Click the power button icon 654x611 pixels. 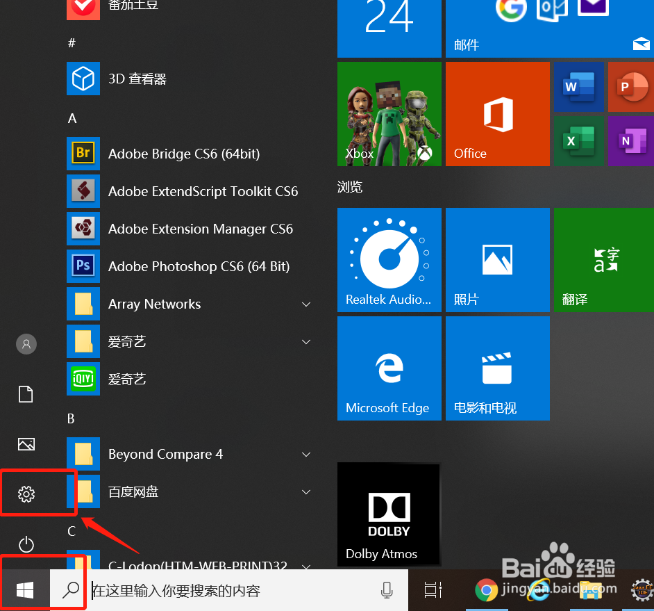(x=26, y=544)
